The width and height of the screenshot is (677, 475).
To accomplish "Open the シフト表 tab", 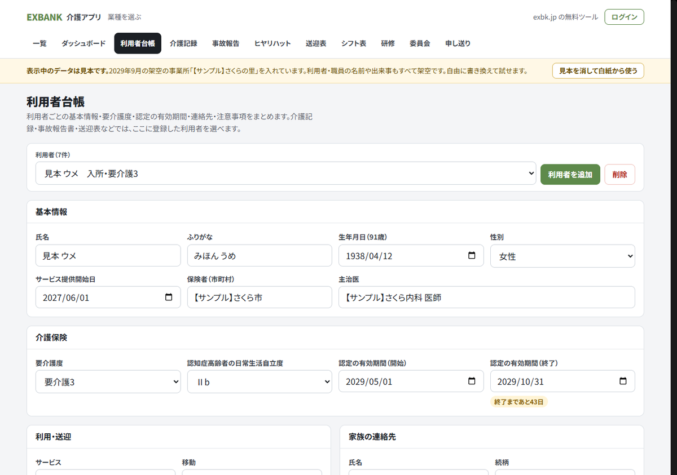I will point(354,43).
